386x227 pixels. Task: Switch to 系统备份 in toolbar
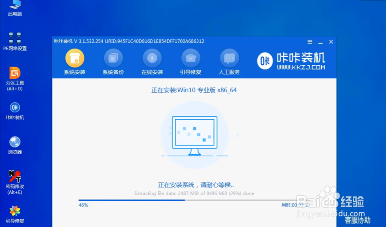point(113,62)
